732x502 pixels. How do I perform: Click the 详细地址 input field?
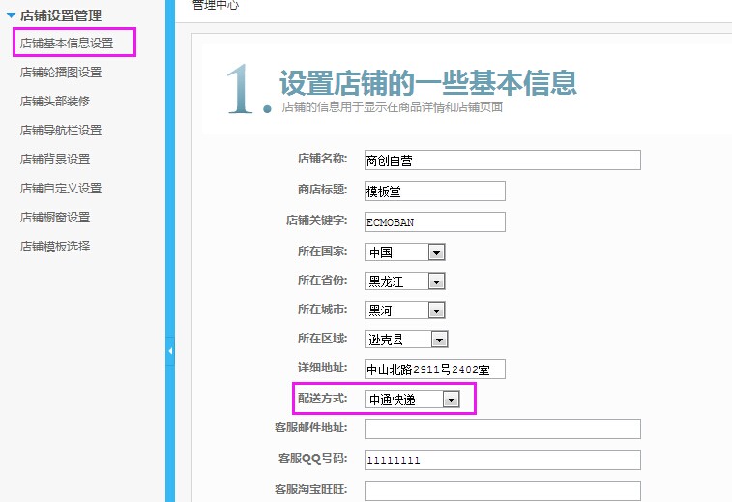tap(434, 369)
